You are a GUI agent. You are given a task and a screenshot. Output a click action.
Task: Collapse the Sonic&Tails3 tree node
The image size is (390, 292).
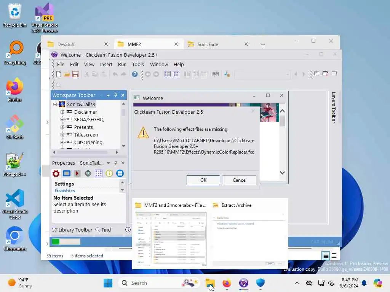click(55, 104)
